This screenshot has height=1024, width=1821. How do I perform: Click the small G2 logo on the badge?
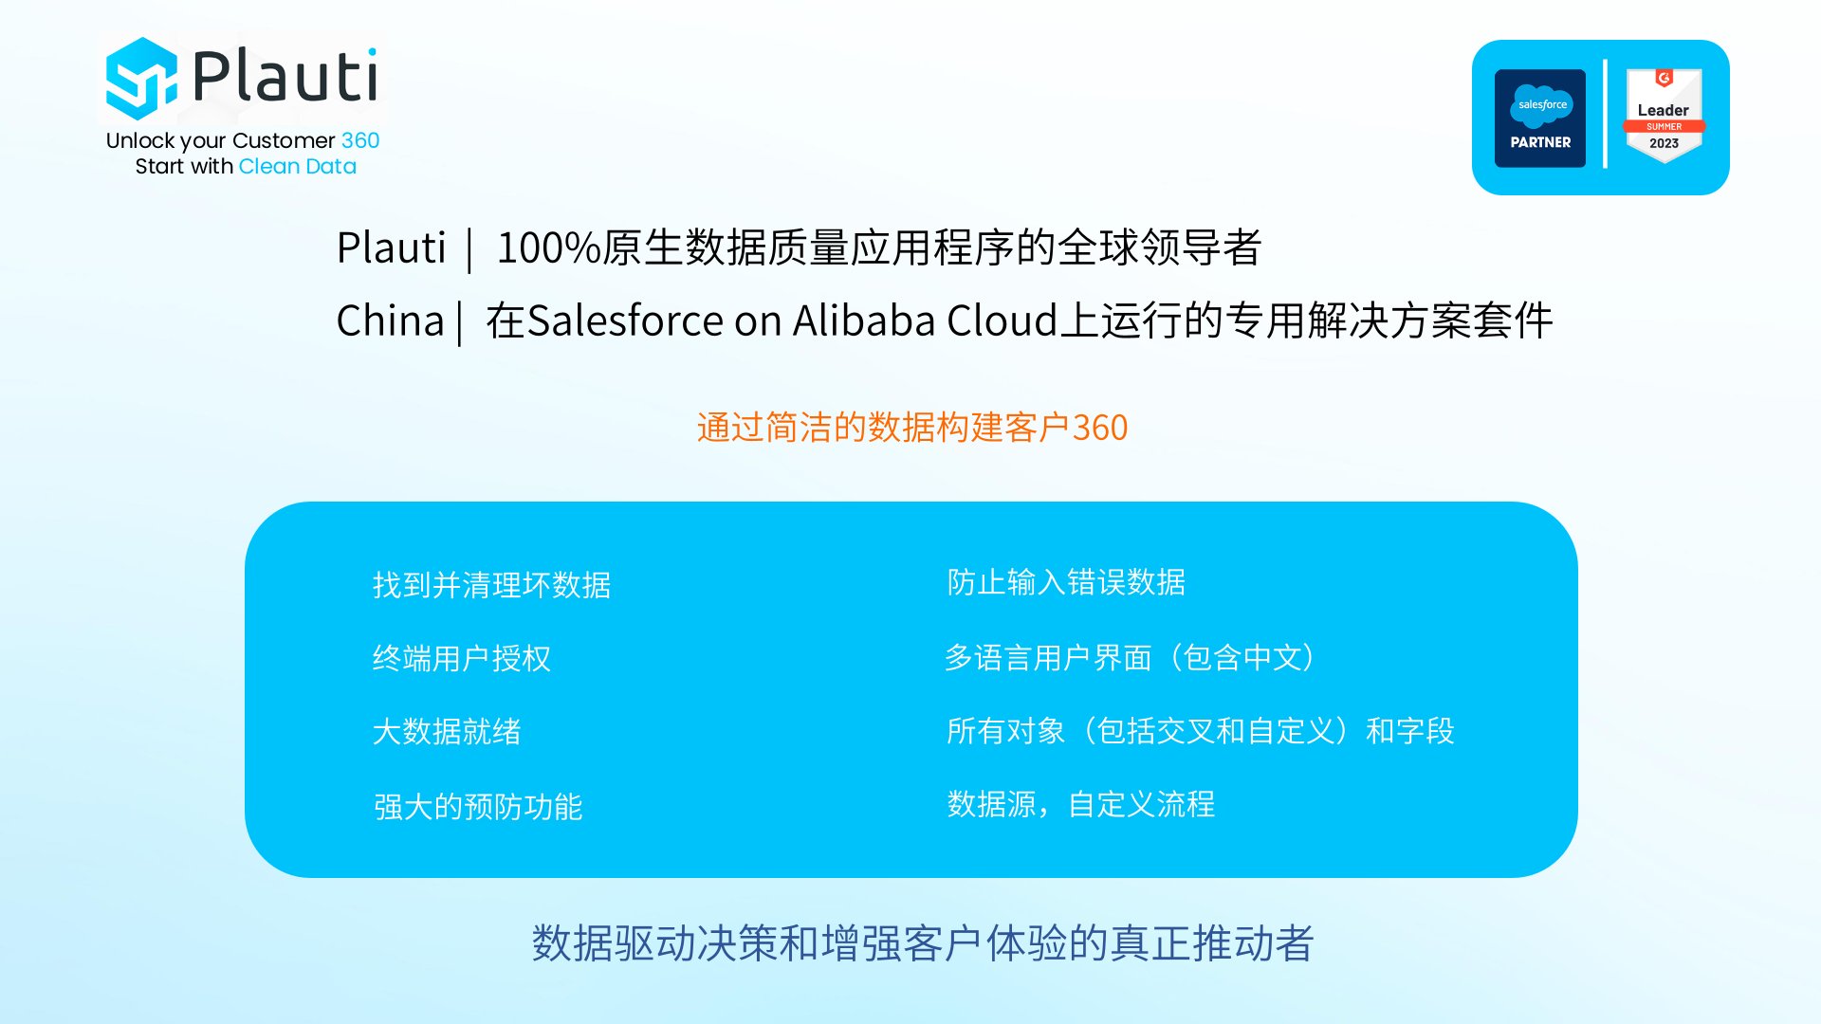point(1664,78)
